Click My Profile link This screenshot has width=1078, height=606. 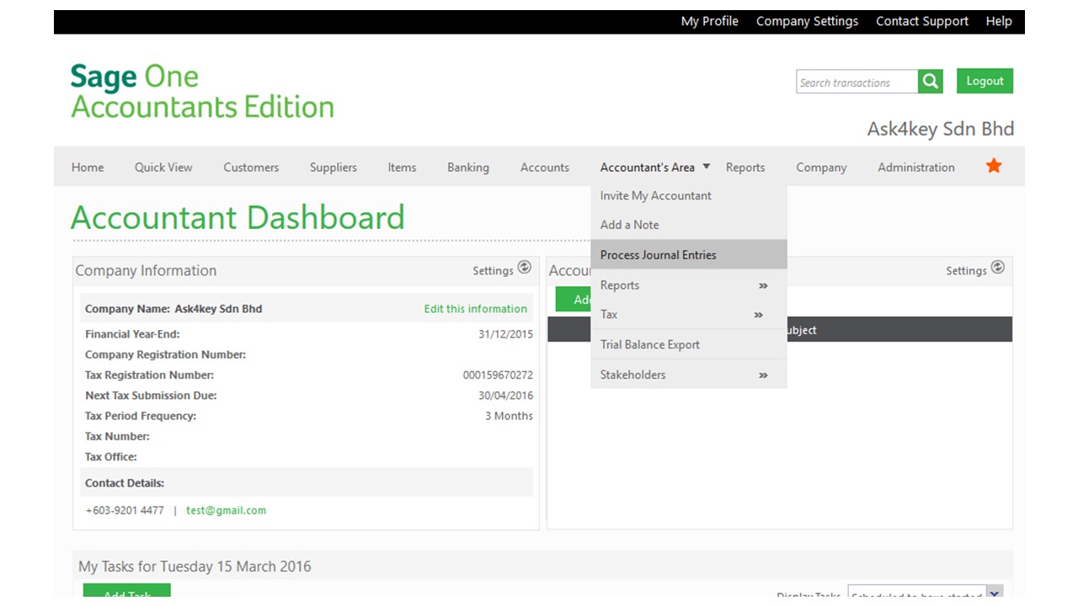(710, 21)
